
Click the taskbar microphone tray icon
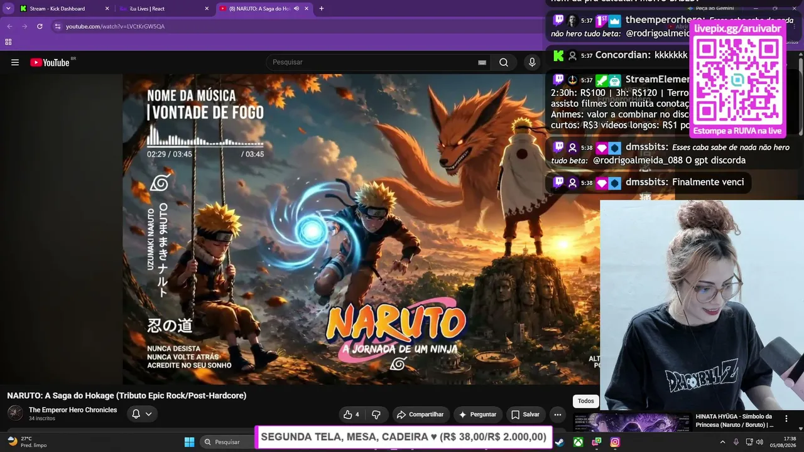pos(736,442)
